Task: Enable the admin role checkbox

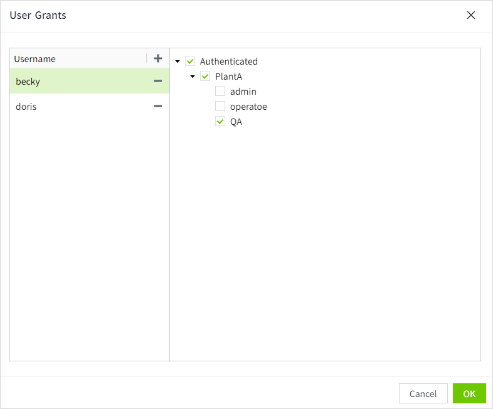Action: pos(220,92)
